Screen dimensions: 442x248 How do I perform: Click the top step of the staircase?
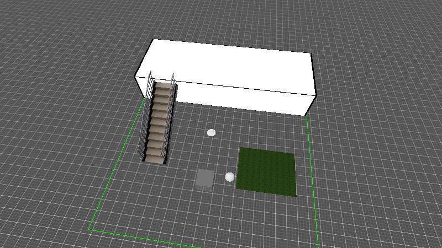(x=164, y=85)
